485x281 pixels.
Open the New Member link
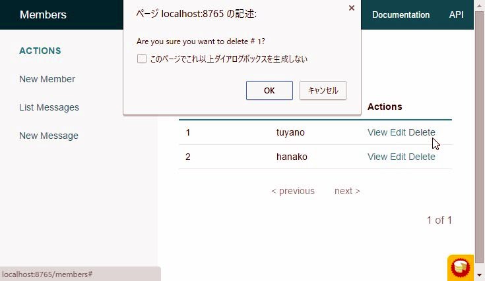(x=47, y=79)
